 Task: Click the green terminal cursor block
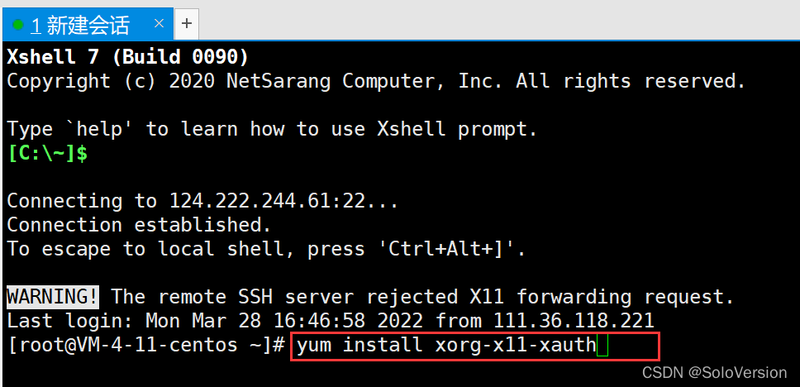click(x=602, y=344)
